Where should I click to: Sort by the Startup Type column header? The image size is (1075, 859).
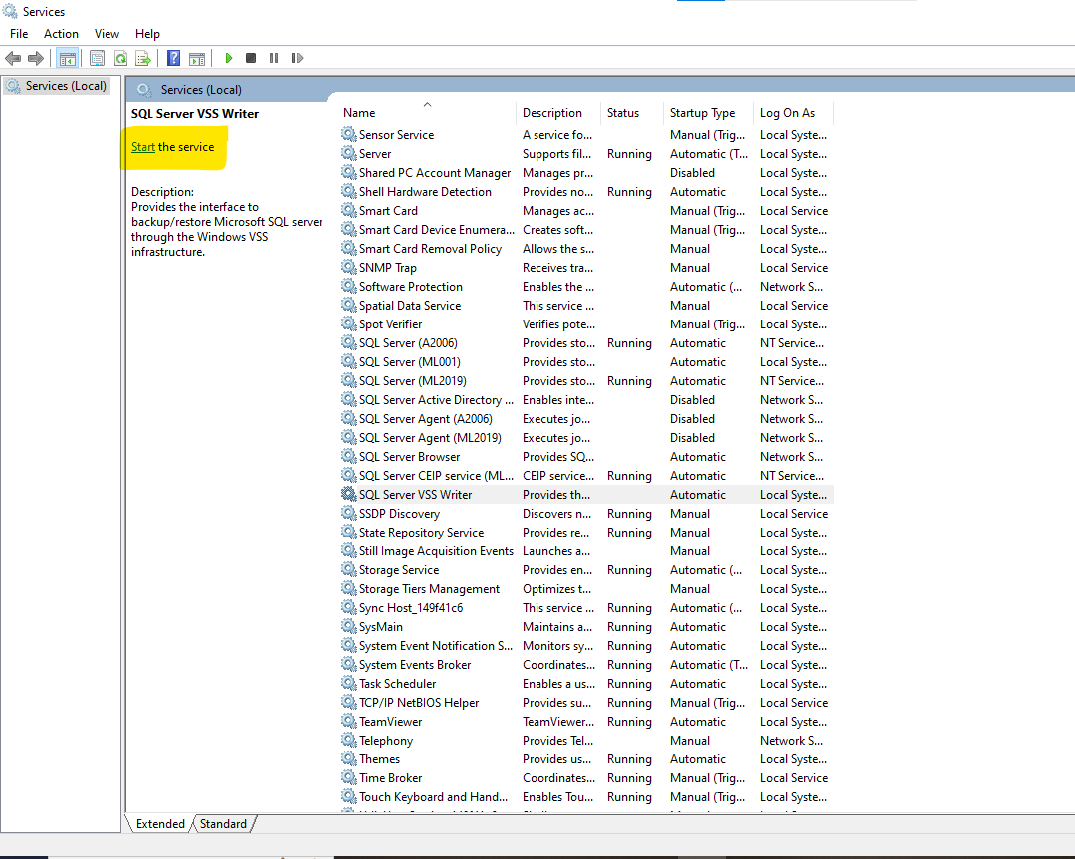click(x=709, y=113)
